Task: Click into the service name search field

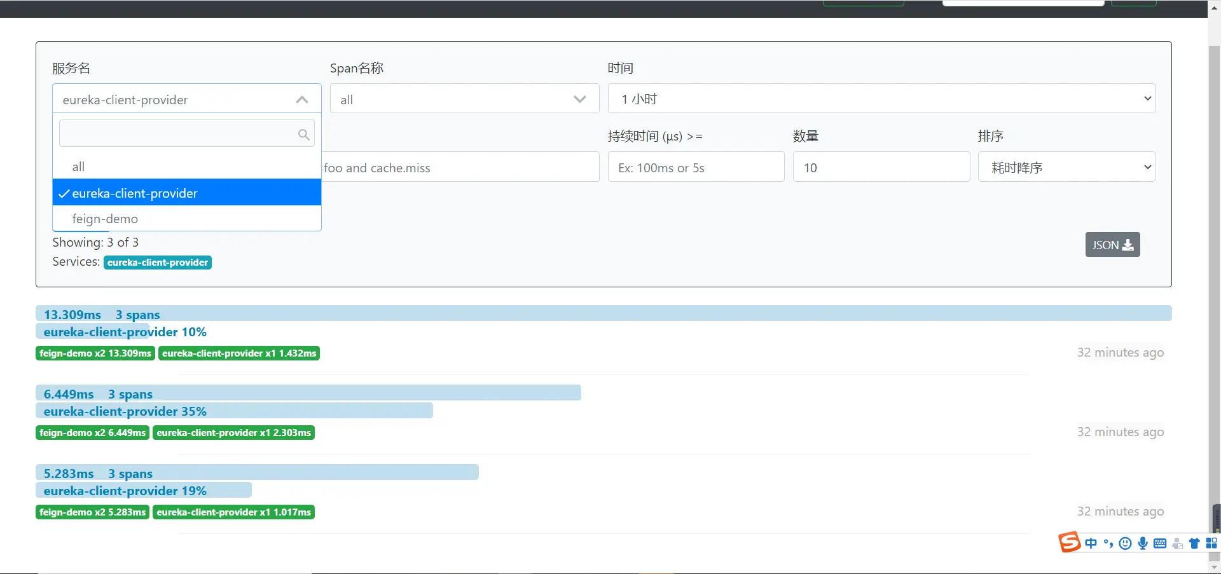Action: [x=187, y=133]
